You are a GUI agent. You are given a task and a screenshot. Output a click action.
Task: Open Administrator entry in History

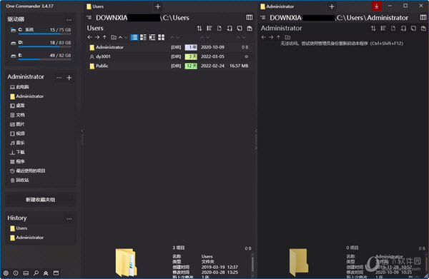(x=27, y=238)
